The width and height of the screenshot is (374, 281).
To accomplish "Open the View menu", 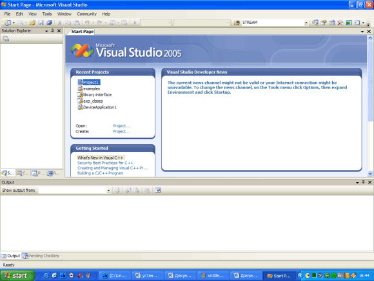I will coord(33,14).
